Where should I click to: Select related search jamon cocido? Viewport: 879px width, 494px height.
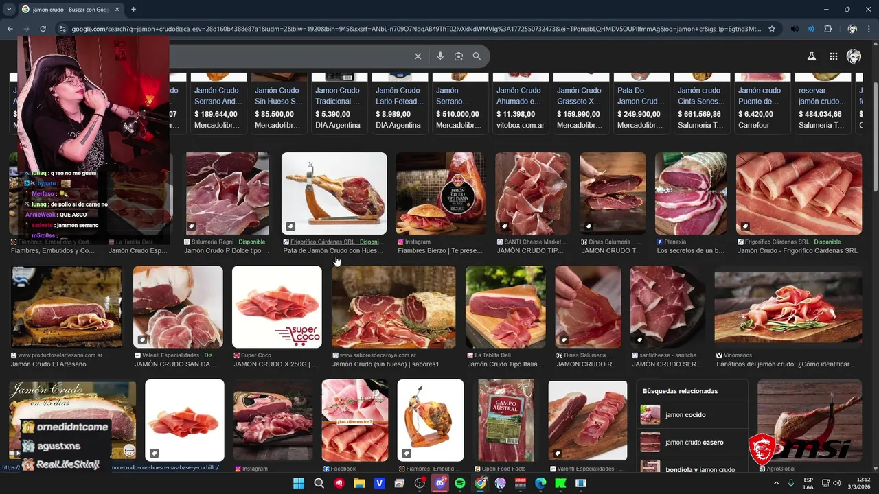(x=692, y=415)
